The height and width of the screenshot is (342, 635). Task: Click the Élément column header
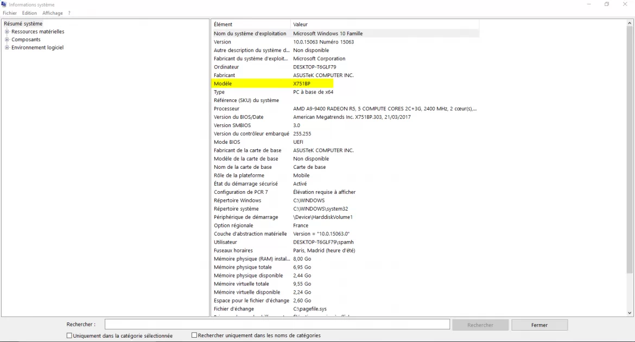250,24
